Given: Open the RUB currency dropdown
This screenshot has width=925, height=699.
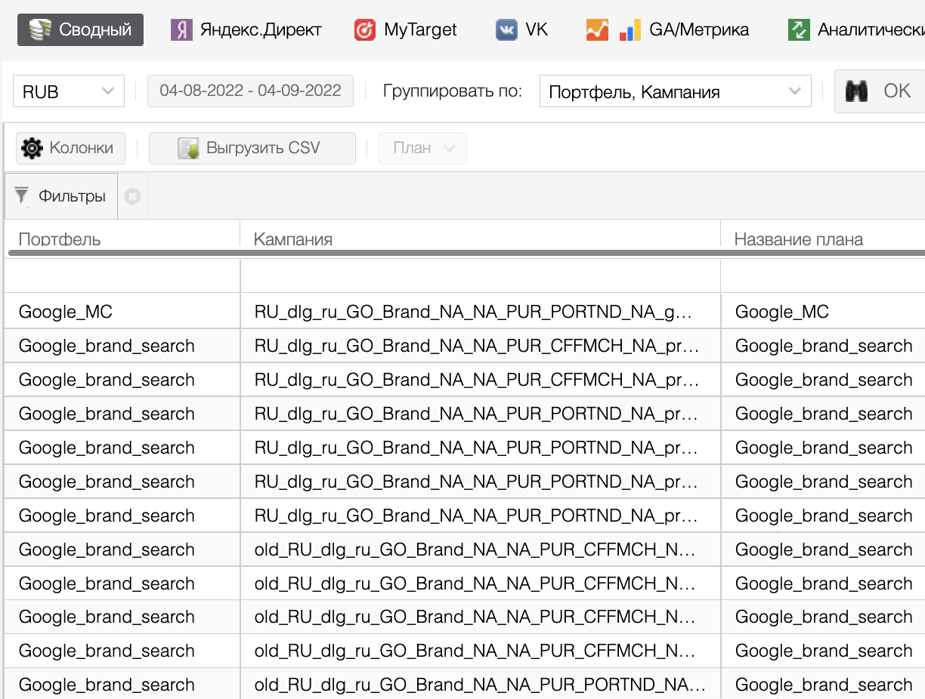Looking at the screenshot, I should tap(68, 91).
